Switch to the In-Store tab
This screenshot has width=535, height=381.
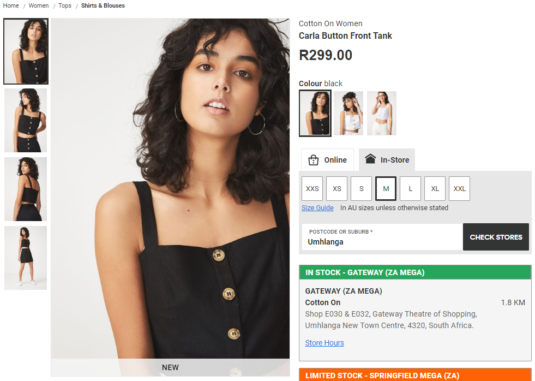point(387,160)
